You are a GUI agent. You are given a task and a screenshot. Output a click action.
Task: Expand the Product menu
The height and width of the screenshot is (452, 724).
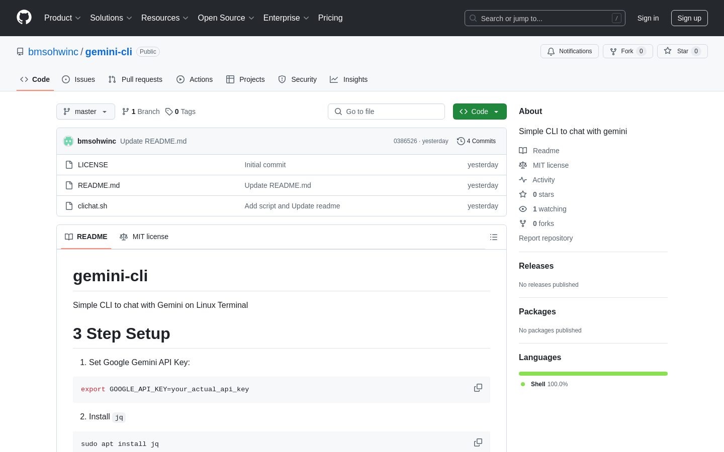(62, 18)
